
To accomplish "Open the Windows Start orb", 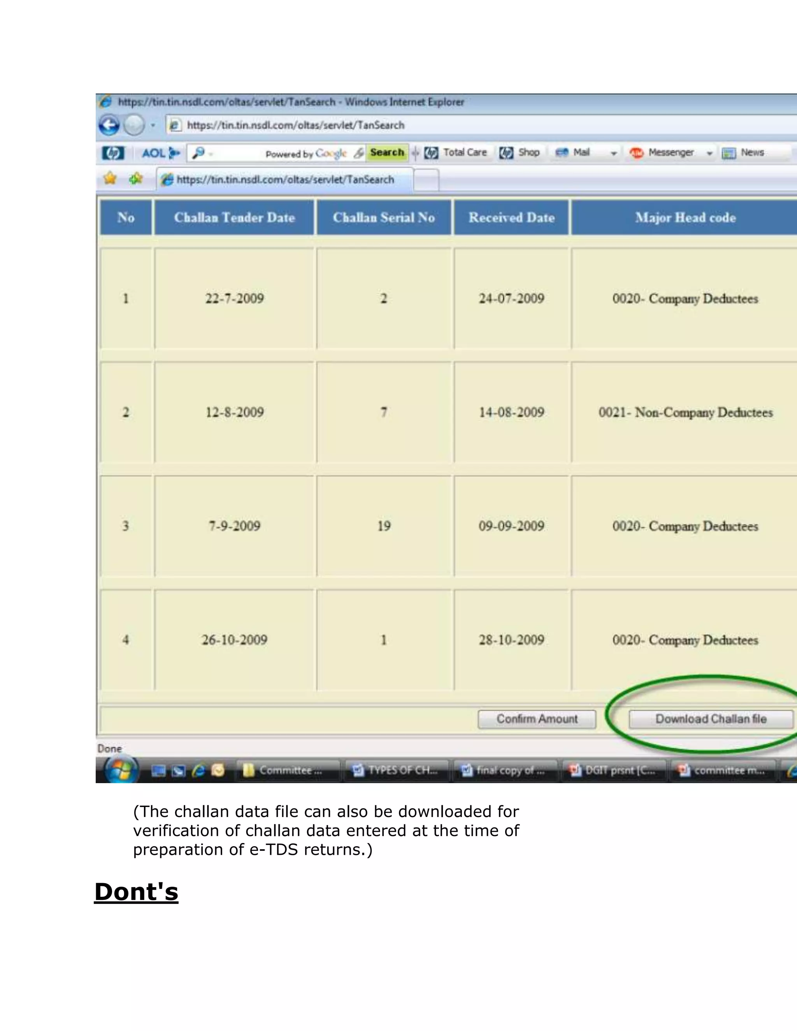I will 122,770.
